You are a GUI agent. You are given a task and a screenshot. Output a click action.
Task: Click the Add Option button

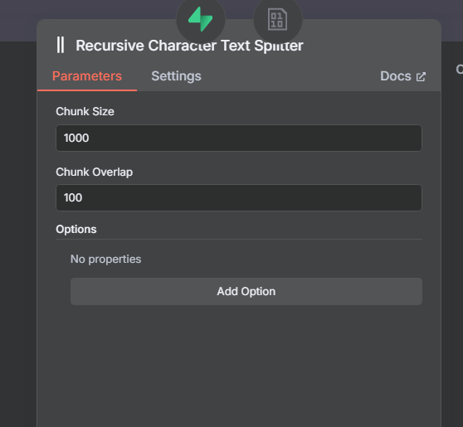246,292
